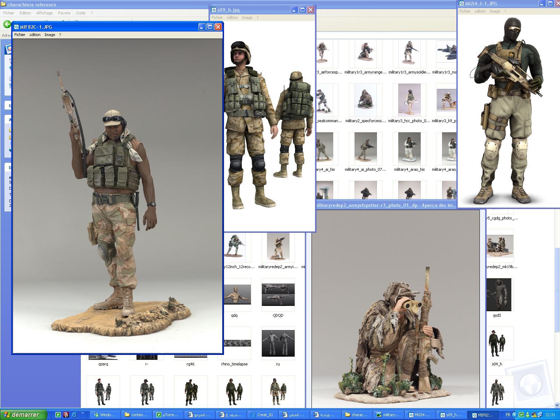Open Edition menu in Explorer window
The height and width of the screenshot is (420, 560).
tap(25, 13)
